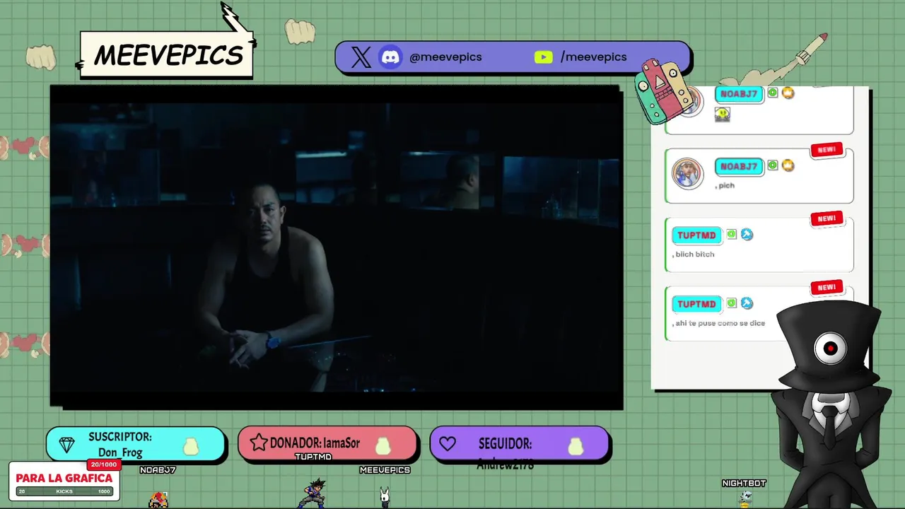The image size is (905, 509).
Task: Click the gold crown badge in topmost message
Action: click(x=788, y=93)
